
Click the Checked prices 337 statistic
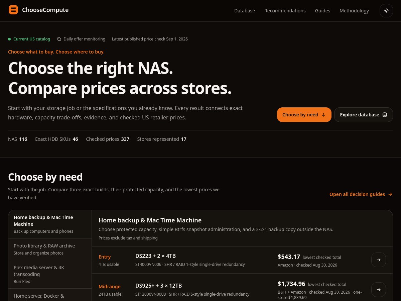pyautogui.click(x=108, y=139)
